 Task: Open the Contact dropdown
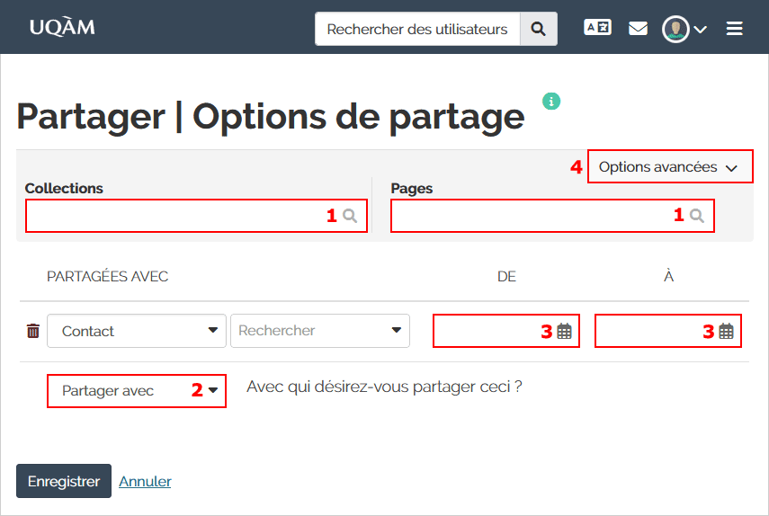(137, 331)
